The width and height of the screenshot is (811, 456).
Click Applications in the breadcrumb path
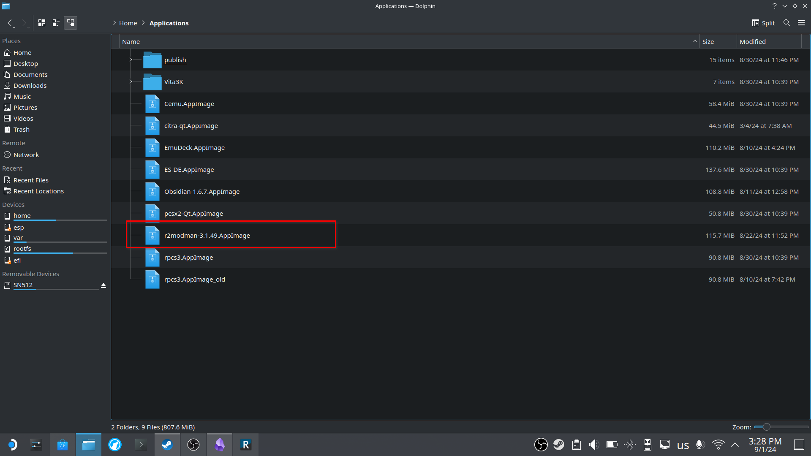[x=169, y=23]
